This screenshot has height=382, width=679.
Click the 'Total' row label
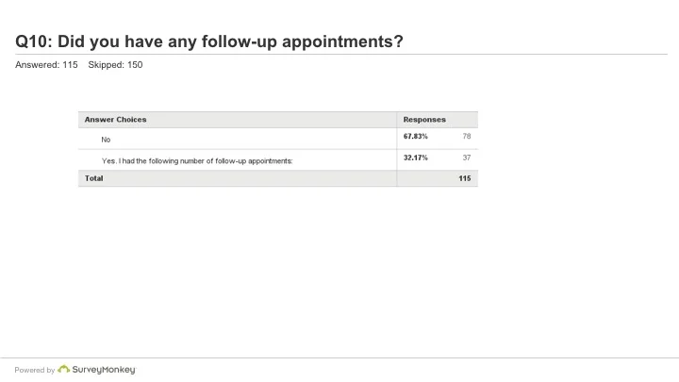tap(94, 178)
